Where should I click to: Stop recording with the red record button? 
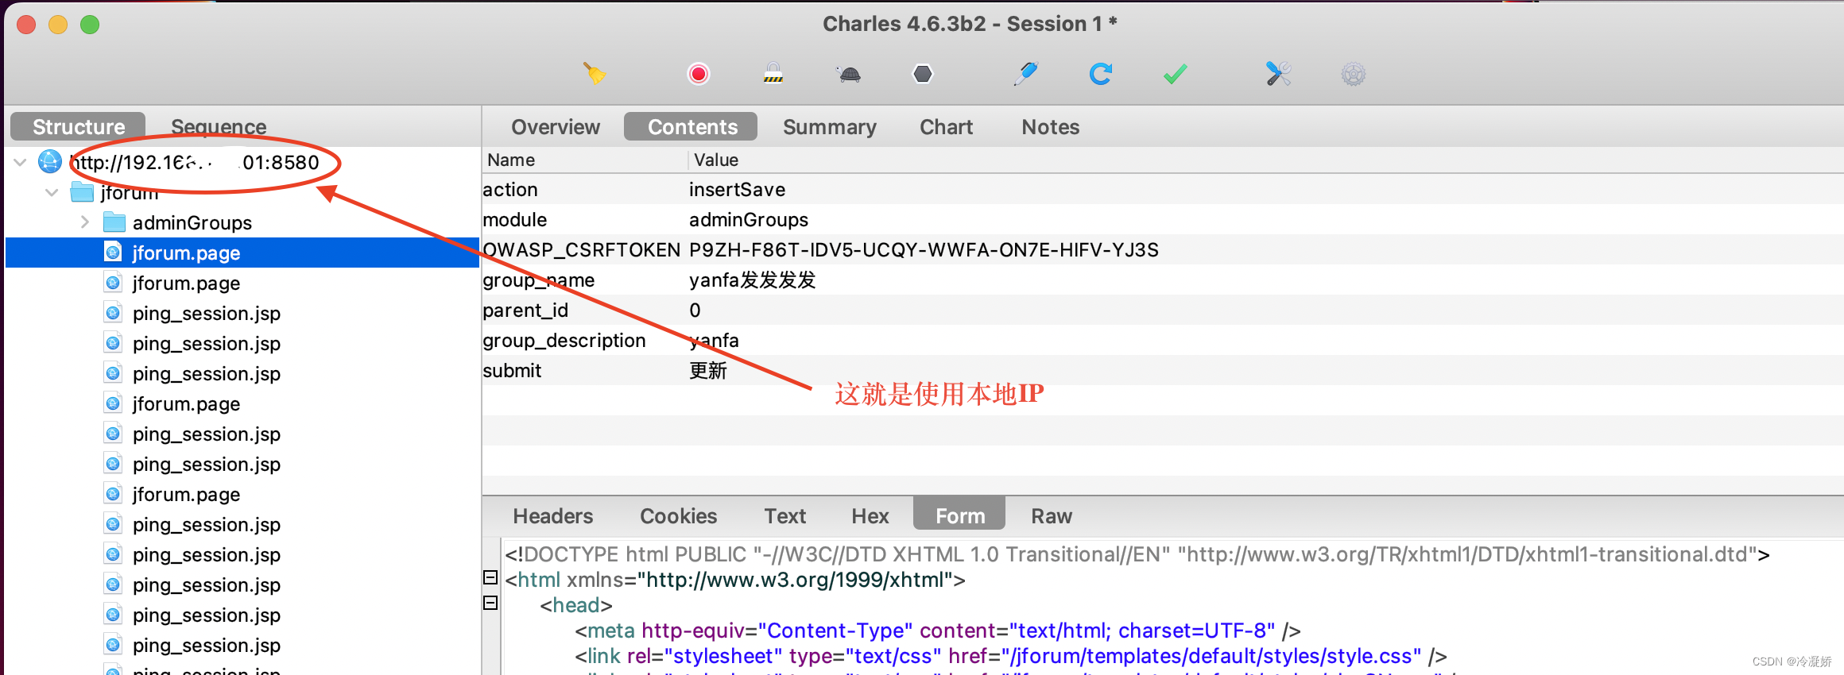(699, 74)
